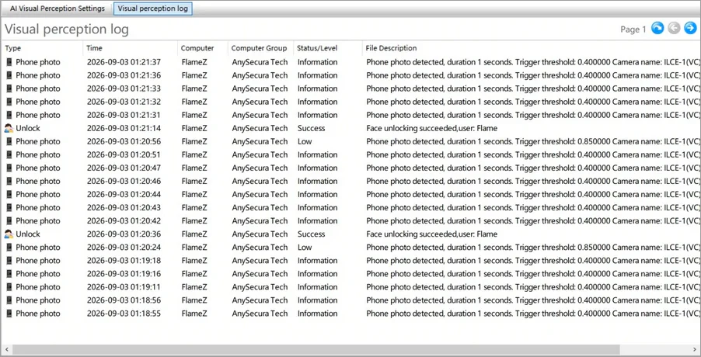Click FlameZ computer in 01:21:36 row

pos(194,75)
